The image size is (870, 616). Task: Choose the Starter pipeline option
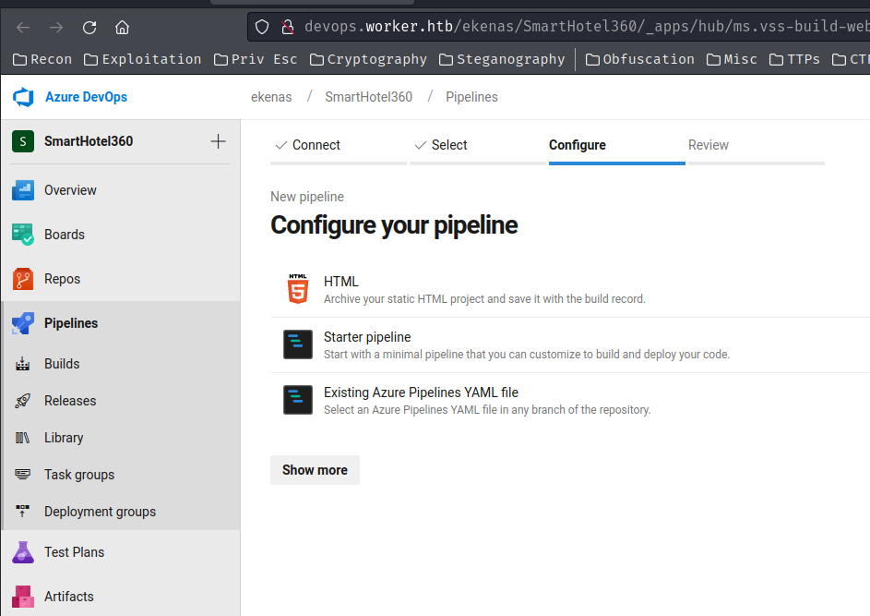tap(367, 337)
